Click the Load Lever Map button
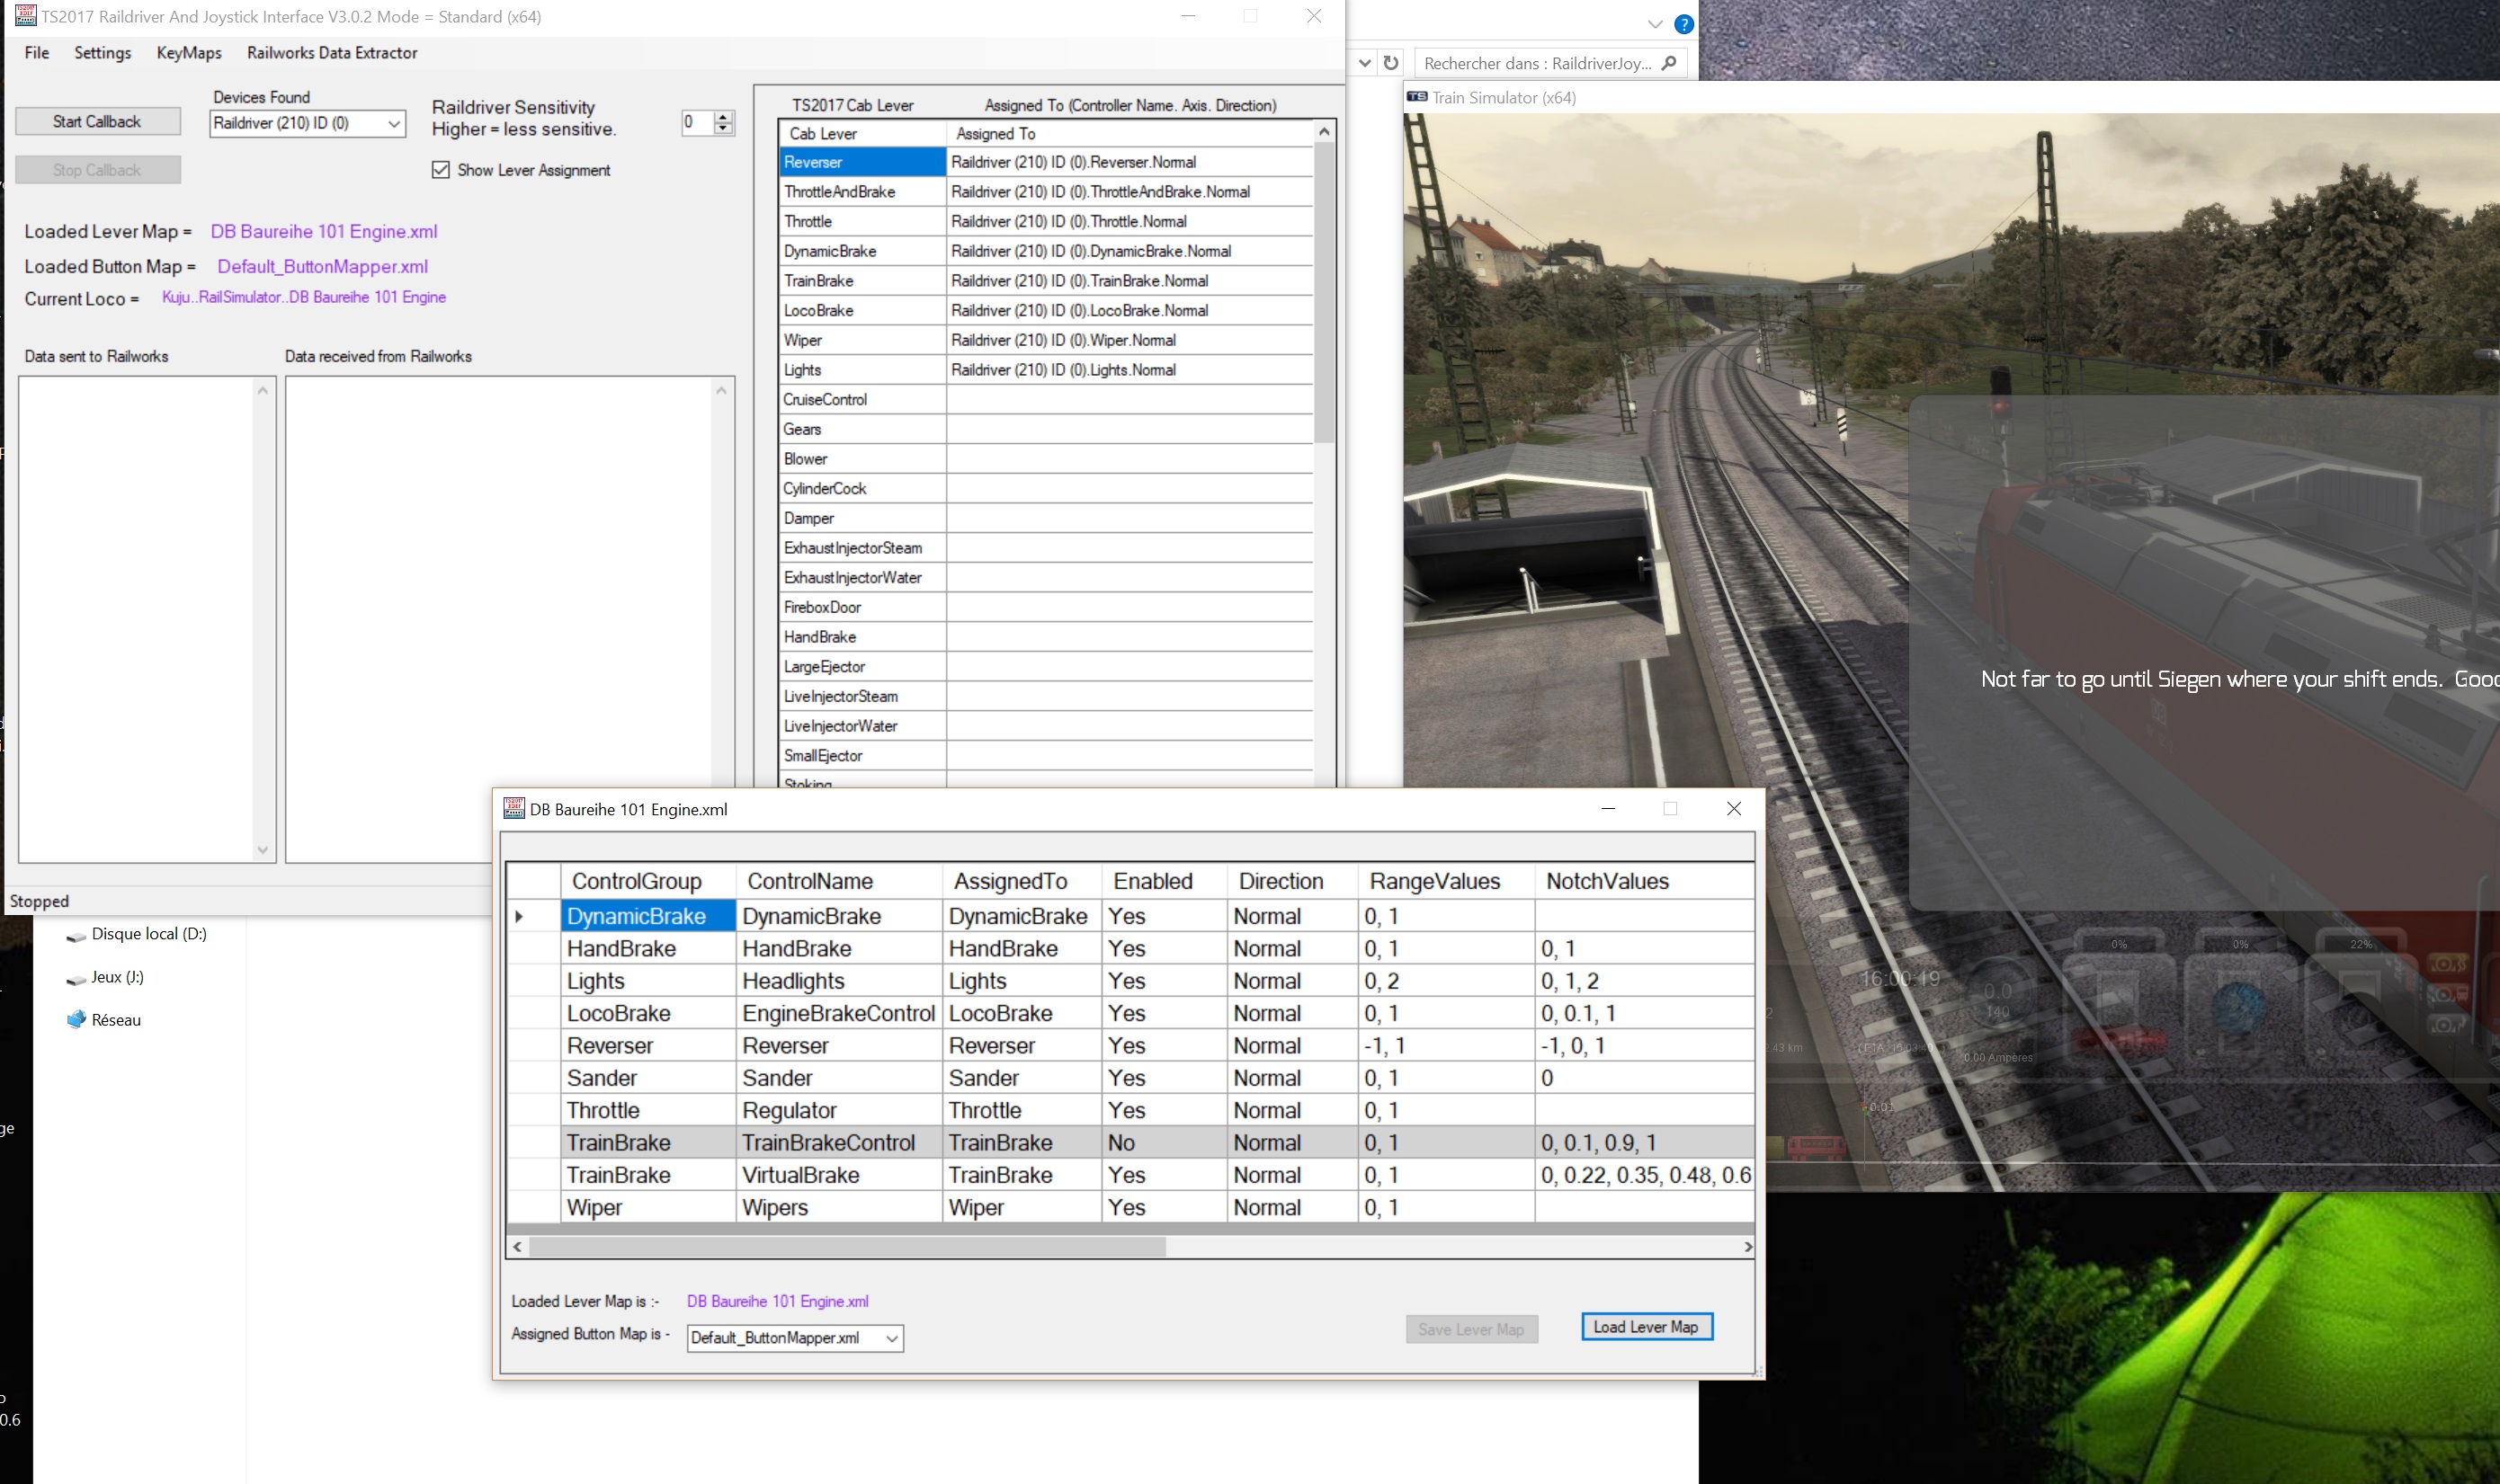 pos(1646,1327)
